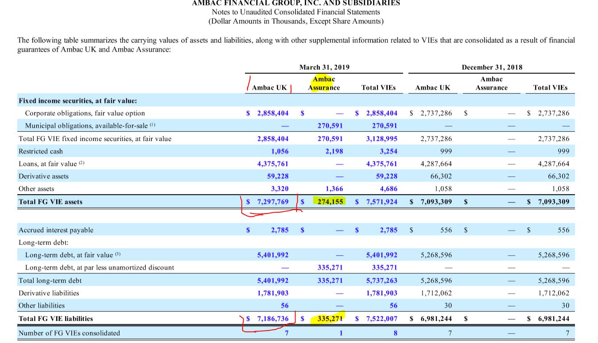Click the Total long-term debt value 5,737,263
This screenshot has width=598, height=343.
click(382, 281)
